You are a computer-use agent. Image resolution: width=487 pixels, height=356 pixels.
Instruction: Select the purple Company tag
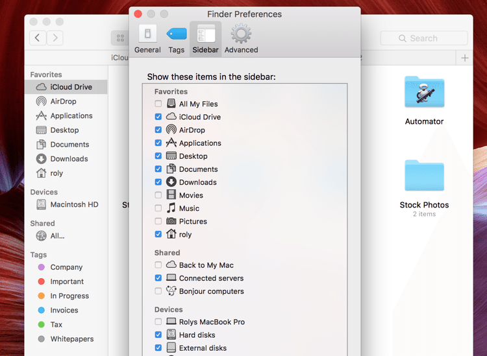pos(66,267)
